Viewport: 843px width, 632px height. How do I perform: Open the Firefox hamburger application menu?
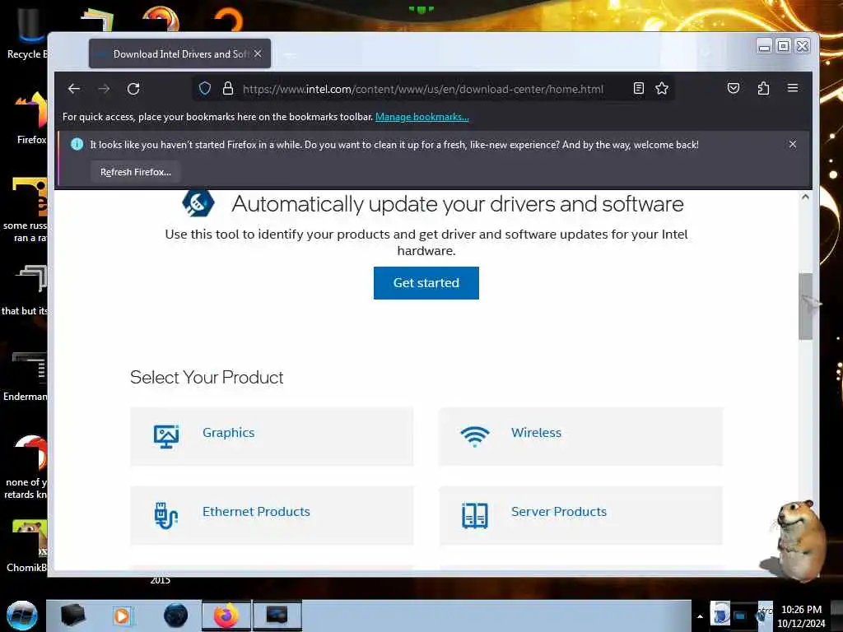pyautogui.click(x=793, y=88)
